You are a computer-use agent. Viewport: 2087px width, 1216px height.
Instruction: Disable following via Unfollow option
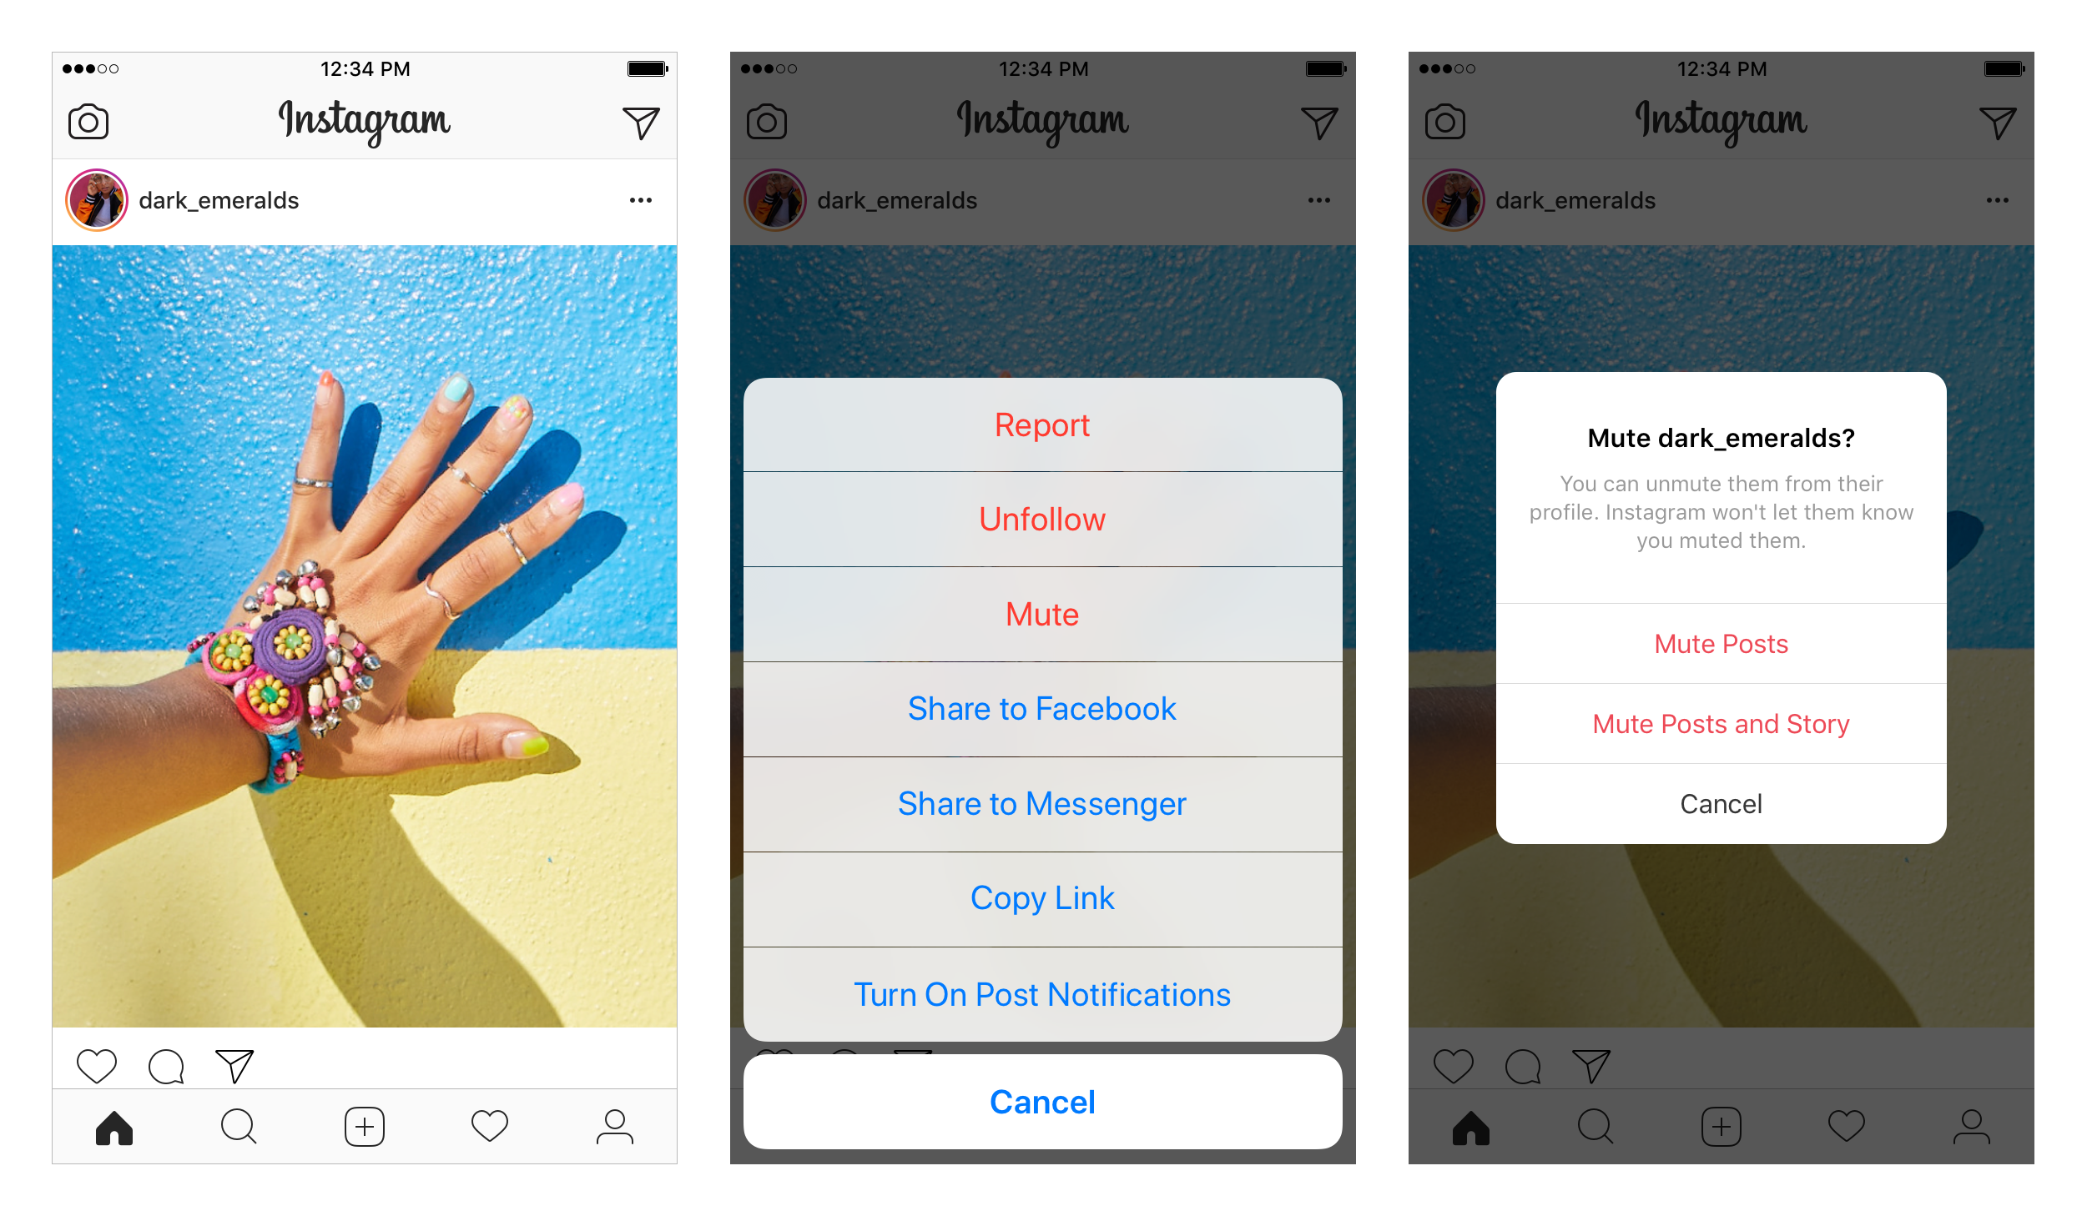1043,520
